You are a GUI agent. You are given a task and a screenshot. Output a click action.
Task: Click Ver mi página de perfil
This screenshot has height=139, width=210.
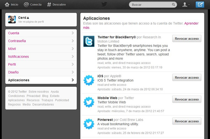click(31, 22)
